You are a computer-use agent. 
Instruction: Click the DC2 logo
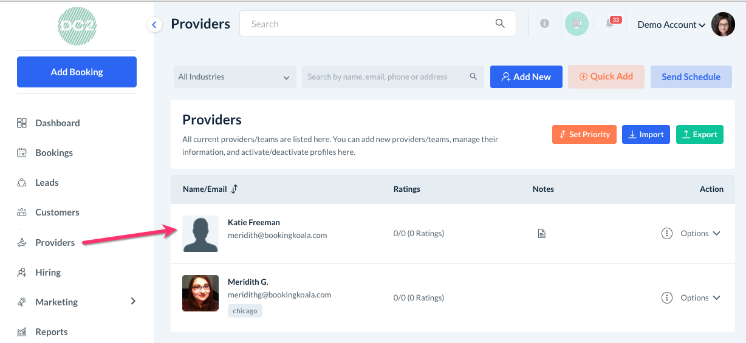(x=77, y=25)
